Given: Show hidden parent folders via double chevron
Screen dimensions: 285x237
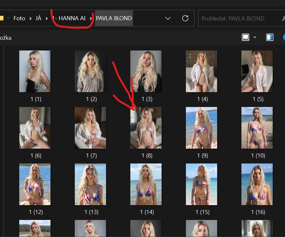Looking at the screenshot, I should 8,18.
